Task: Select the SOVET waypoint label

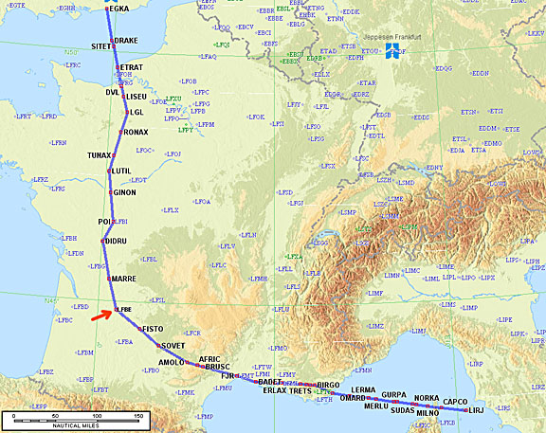Action: point(173,346)
